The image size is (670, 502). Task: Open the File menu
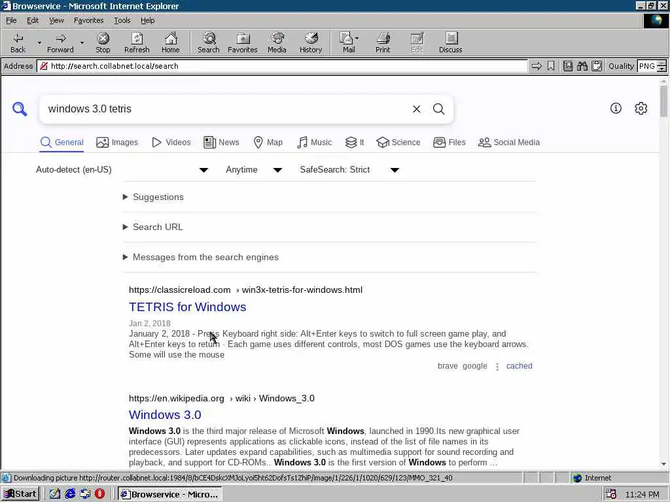tap(11, 20)
